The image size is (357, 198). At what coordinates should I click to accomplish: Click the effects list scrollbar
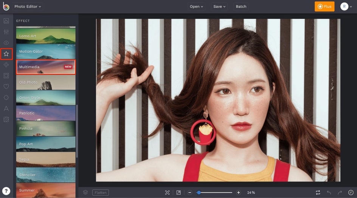[77, 131]
